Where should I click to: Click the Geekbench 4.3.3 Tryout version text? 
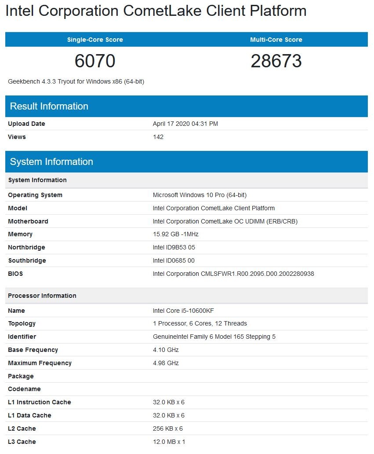(76, 81)
